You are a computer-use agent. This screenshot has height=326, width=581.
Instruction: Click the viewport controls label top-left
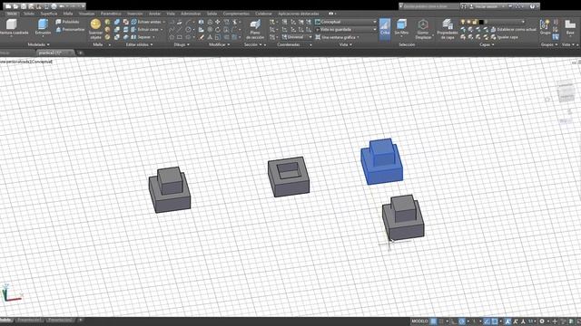(26, 62)
